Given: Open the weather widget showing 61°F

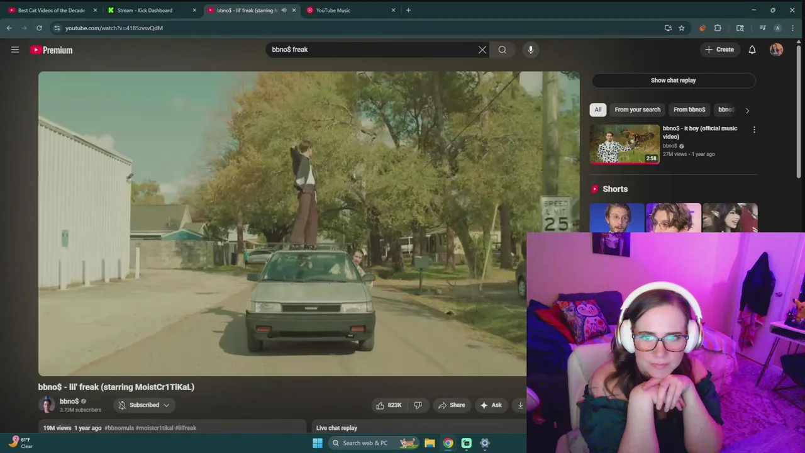Looking at the screenshot, I should coord(20,443).
